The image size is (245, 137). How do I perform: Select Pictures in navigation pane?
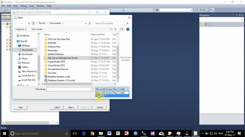click(26, 63)
